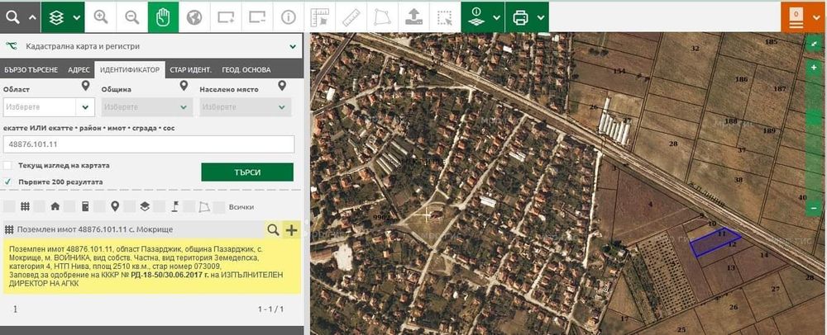Uncheck 'Първите 200 резултата' checkbox
This screenshot has height=335, width=827.
(x=7, y=182)
